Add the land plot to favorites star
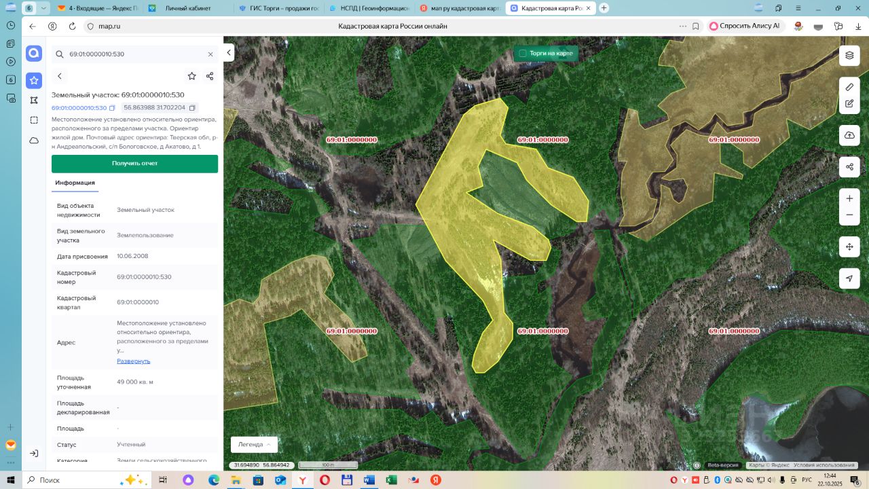Image resolution: width=869 pixels, height=489 pixels. pyautogui.click(x=192, y=76)
